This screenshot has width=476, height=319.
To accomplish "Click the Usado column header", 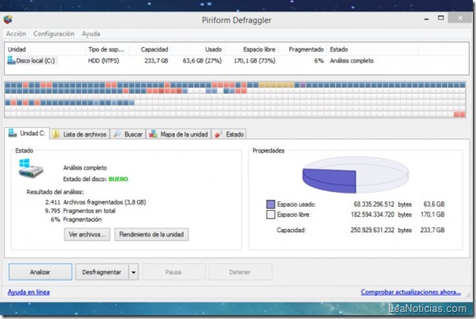I will pyautogui.click(x=198, y=49).
